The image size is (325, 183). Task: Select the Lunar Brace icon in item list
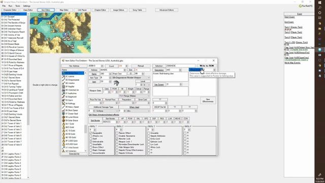(x=63, y=117)
